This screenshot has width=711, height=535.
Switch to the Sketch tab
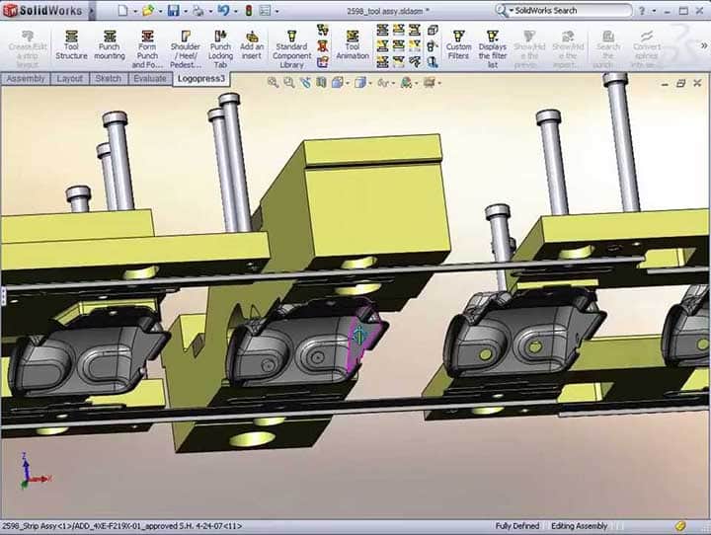click(110, 78)
